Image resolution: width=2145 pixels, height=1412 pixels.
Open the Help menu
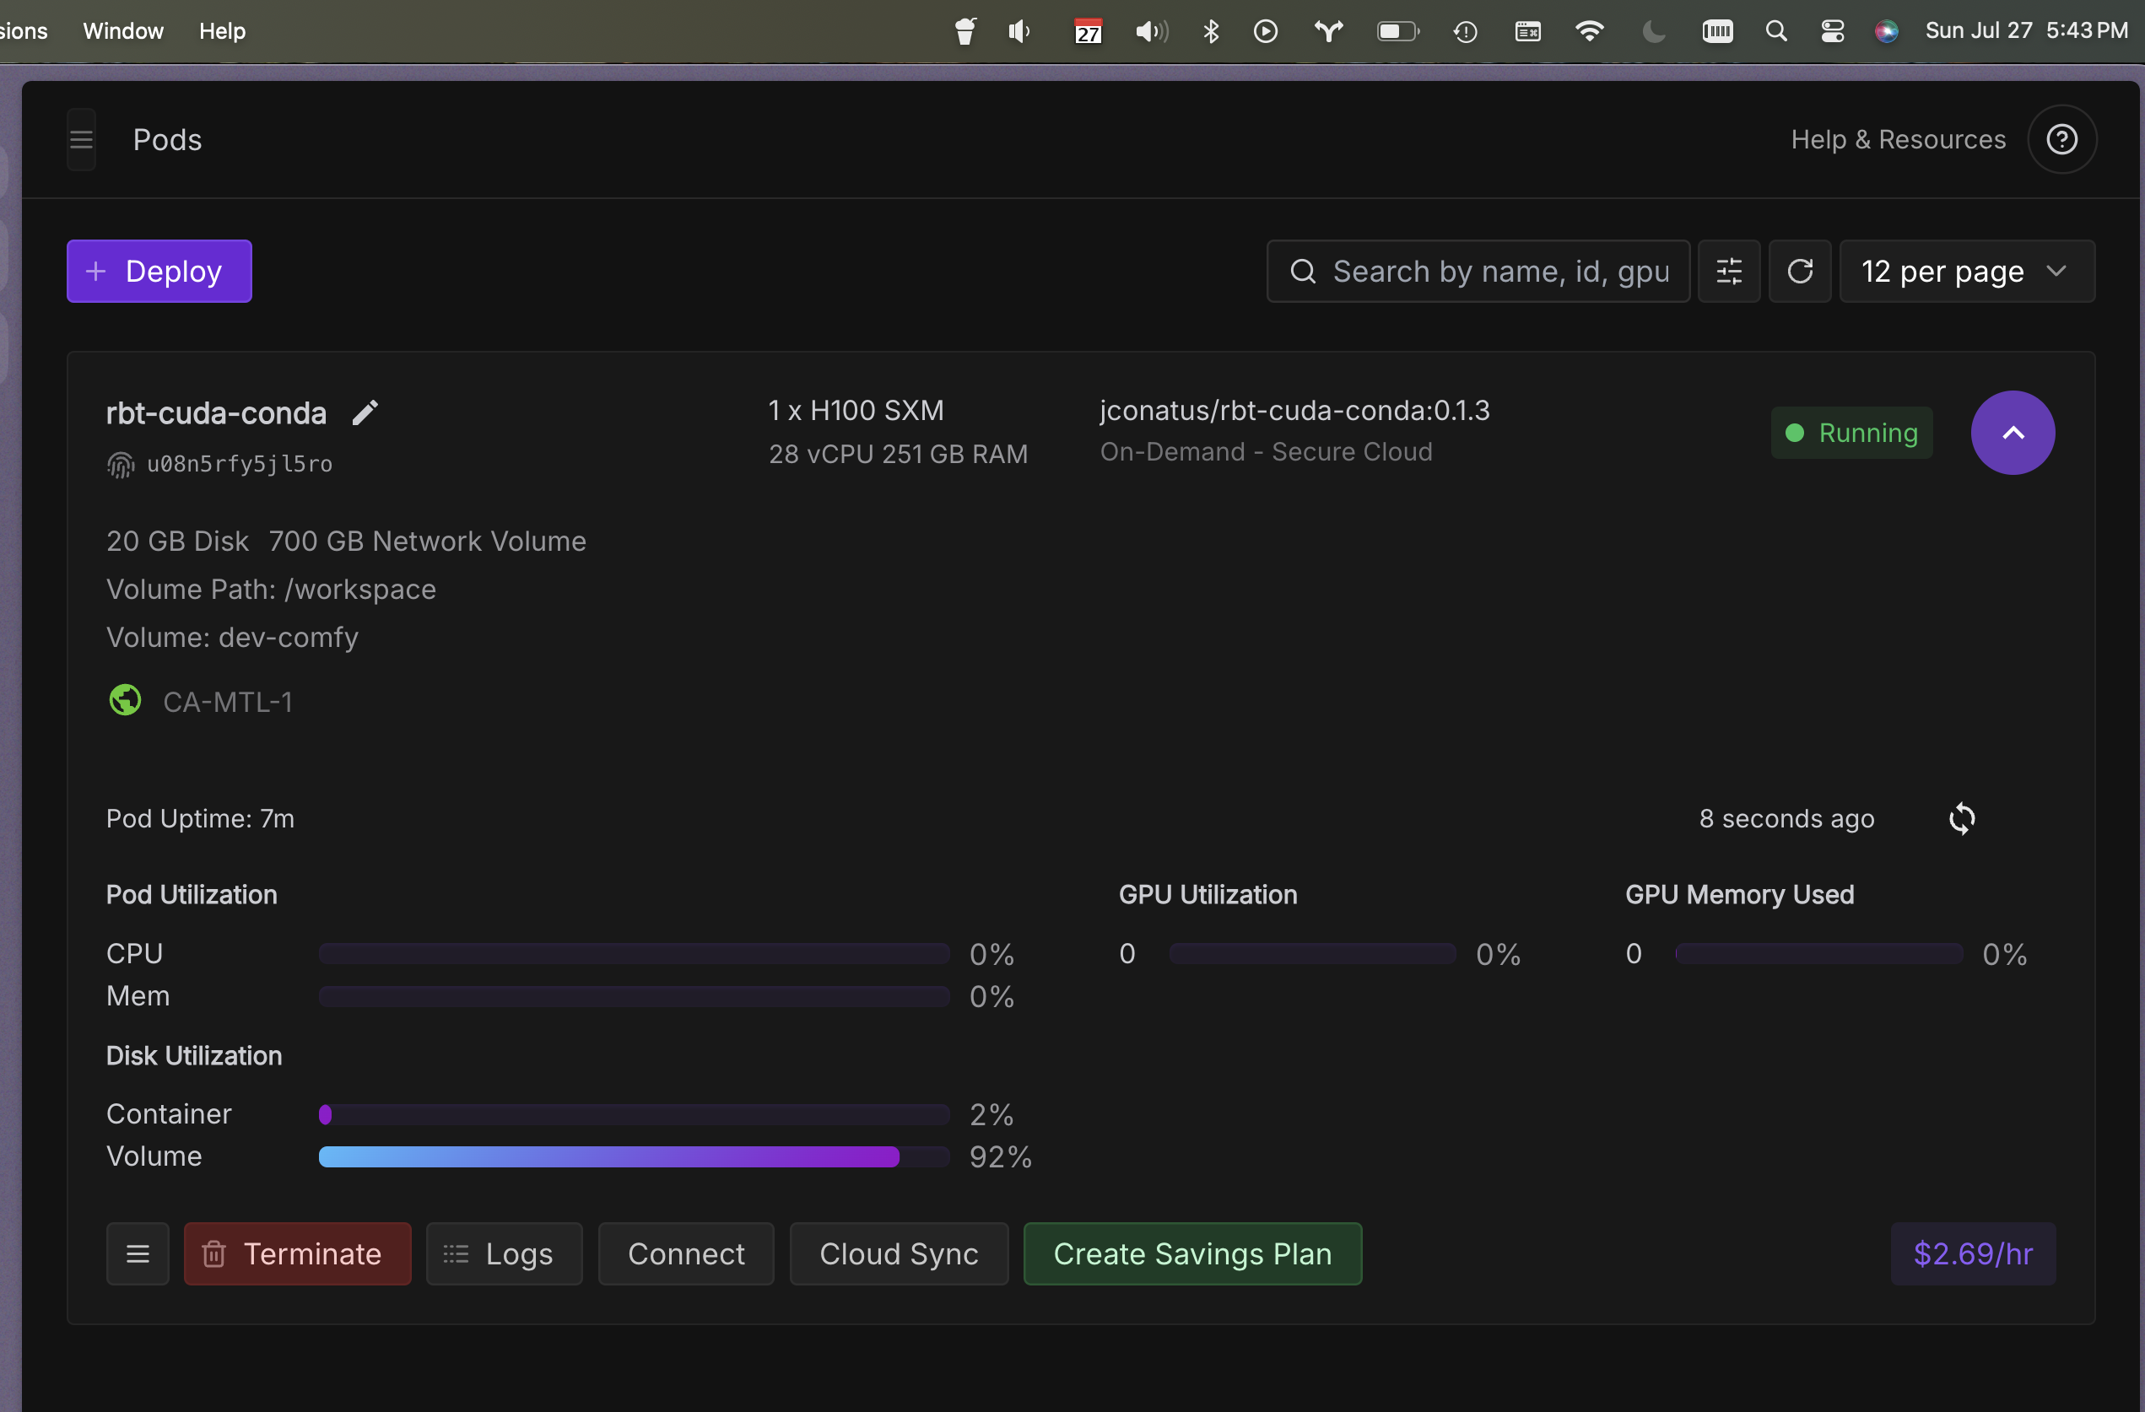point(222,31)
